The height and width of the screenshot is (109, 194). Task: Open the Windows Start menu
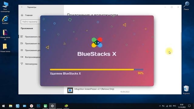3,106
